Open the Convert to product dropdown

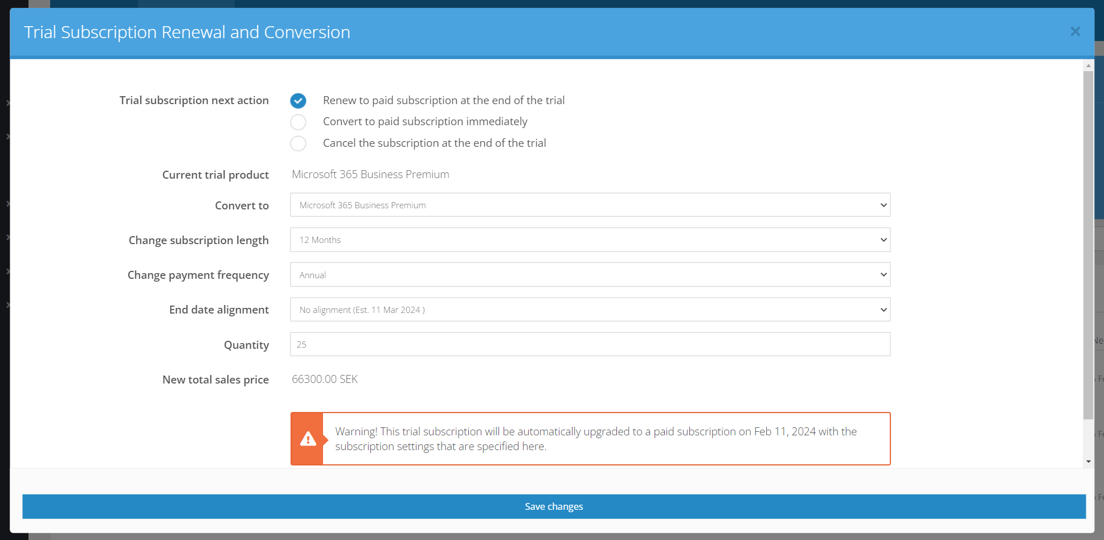click(x=590, y=205)
